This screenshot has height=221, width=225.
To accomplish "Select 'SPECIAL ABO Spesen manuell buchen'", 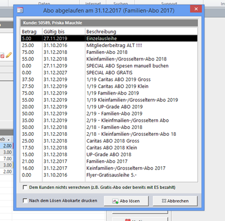I will (109, 66).
